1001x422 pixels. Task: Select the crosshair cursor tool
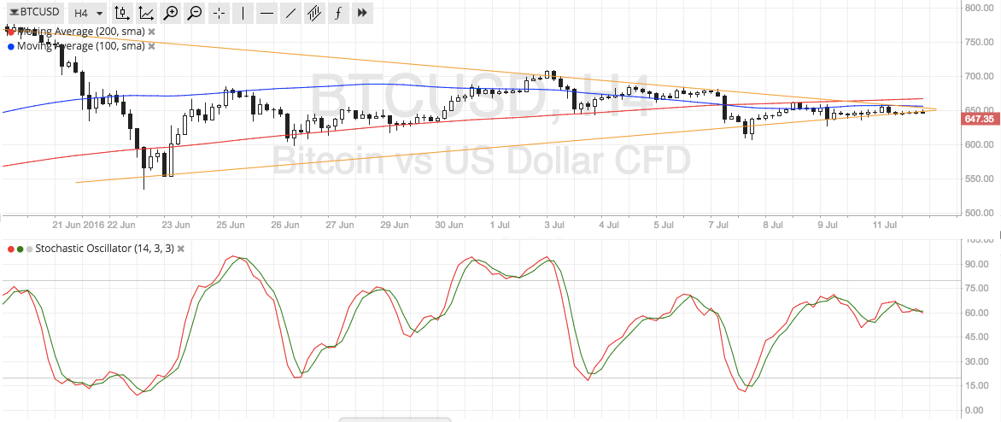(x=219, y=12)
